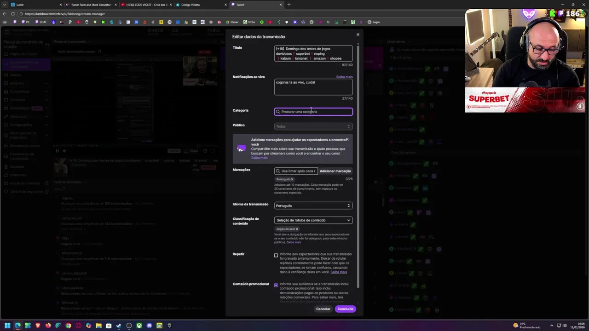Image resolution: width=589 pixels, height=331 pixels.
Task: Open Saiba mais link above notifications box
Action: click(344, 77)
